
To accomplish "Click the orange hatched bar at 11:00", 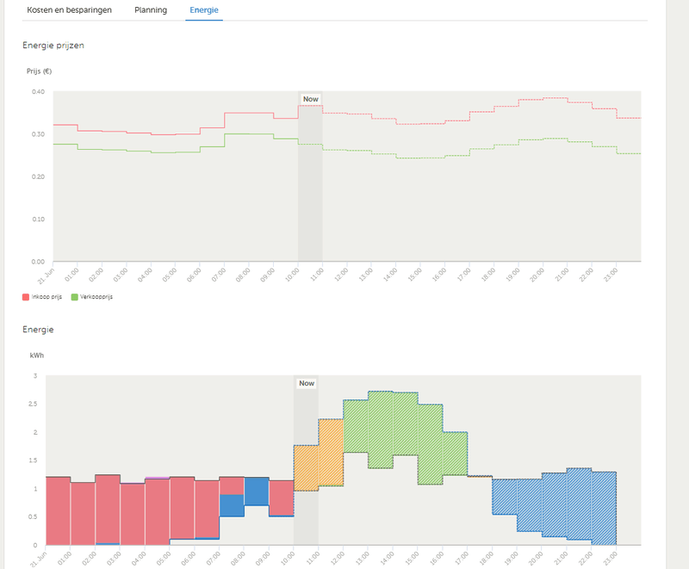I will click(x=331, y=453).
